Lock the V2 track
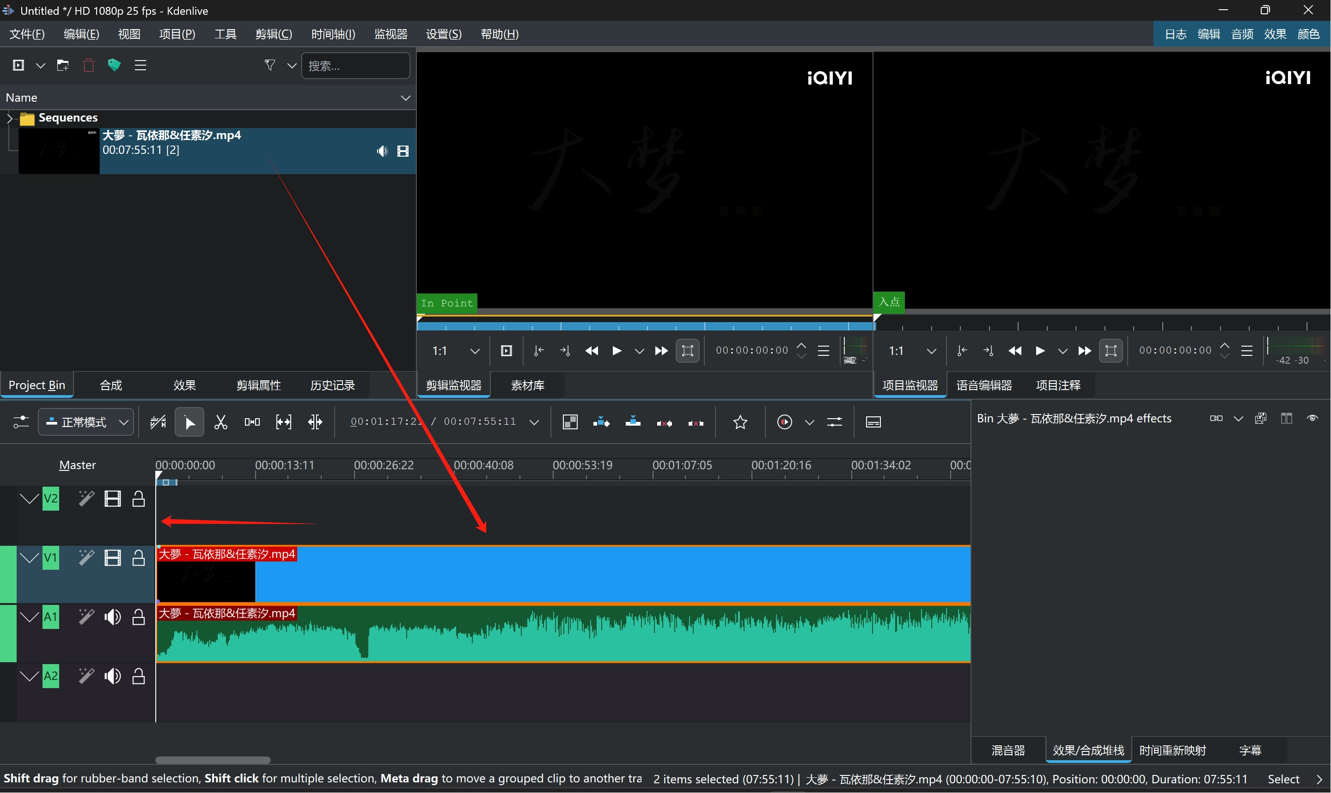1331x793 pixels. coord(138,500)
